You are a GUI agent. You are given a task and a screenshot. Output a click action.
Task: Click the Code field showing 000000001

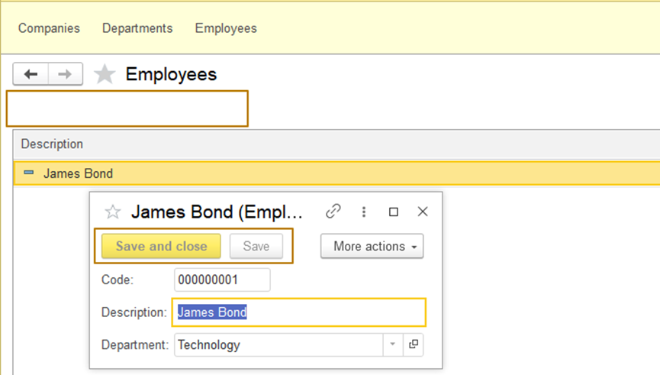click(221, 280)
